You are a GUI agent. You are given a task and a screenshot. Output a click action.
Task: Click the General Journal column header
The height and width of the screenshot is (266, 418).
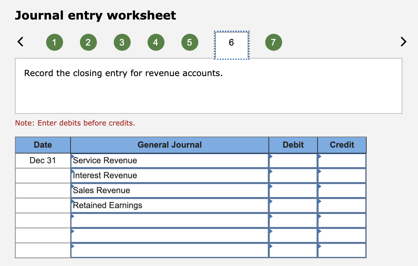[170, 145]
